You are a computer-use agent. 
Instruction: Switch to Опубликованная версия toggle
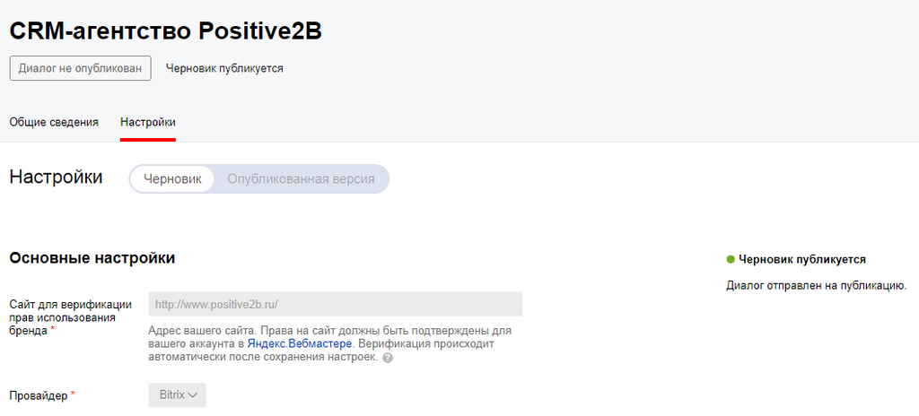[x=301, y=179]
